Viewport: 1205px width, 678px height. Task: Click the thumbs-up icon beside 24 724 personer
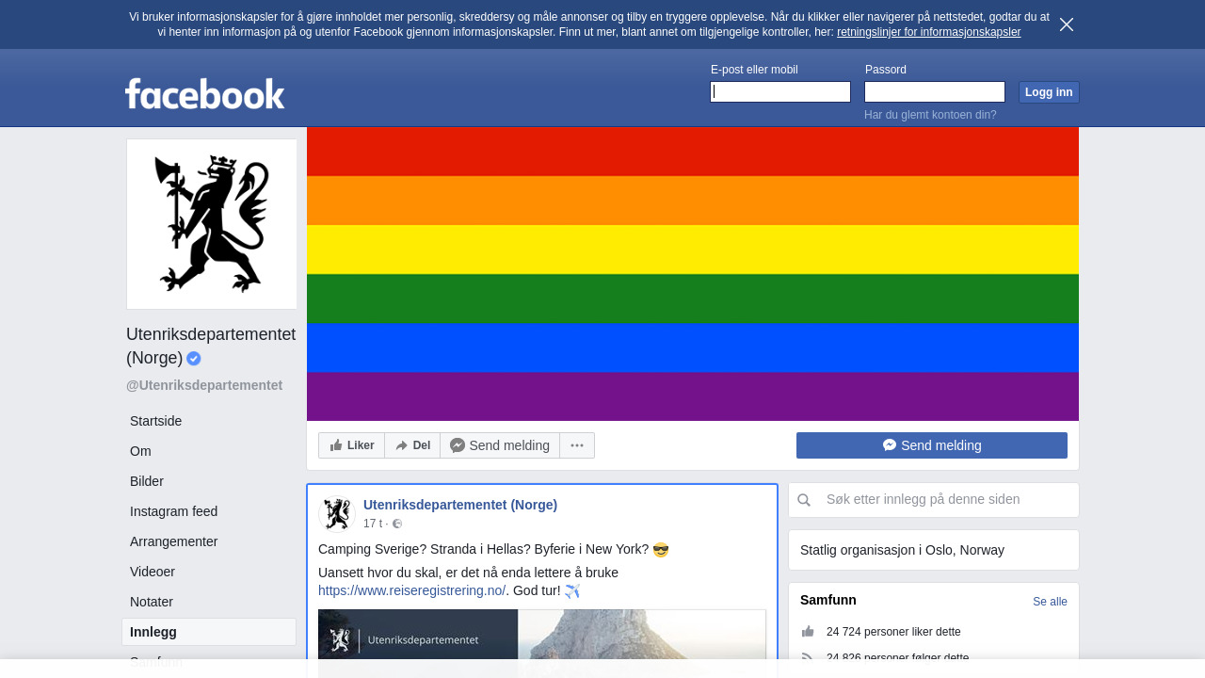808,632
